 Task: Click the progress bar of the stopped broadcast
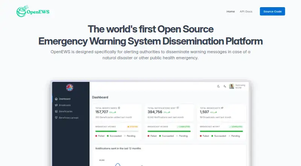coord(117,131)
